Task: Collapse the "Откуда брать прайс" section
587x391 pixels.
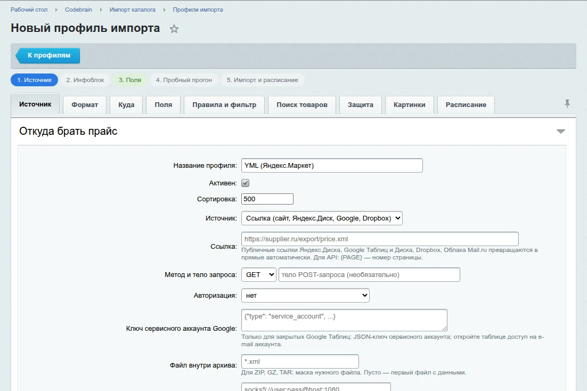Action: tap(560, 132)
